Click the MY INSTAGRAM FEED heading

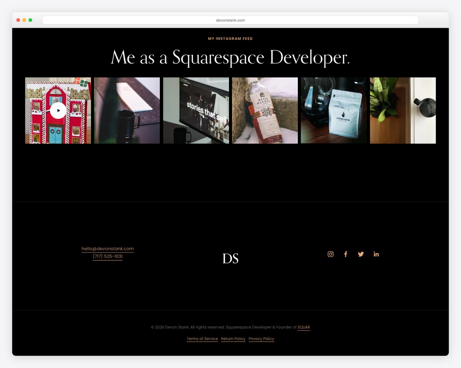(x=230, y=38)
